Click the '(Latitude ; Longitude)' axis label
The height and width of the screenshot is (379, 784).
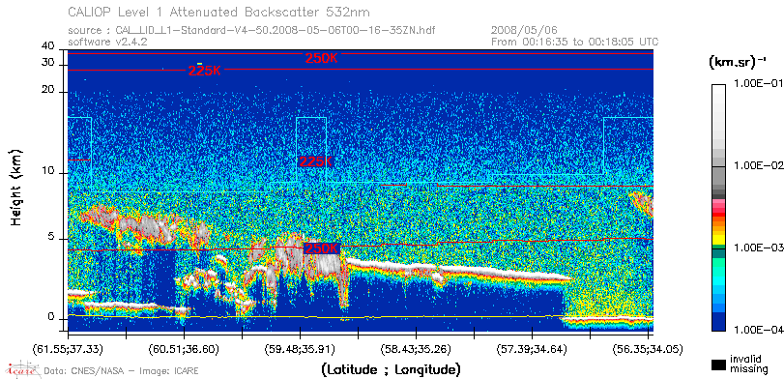pyautogui.click(x=391, y=370)
